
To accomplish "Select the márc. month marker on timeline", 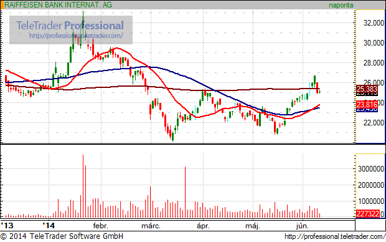I will [151, 226].
